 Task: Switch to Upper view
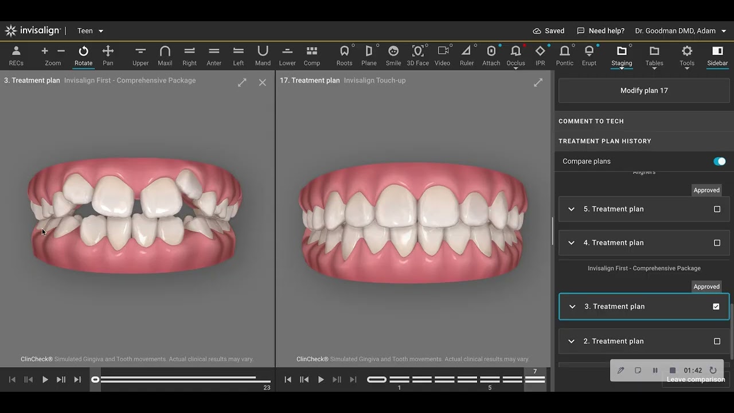click(x=140, y=56)
